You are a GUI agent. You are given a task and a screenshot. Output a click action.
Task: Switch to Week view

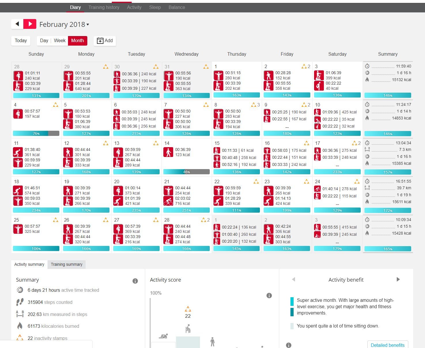click(60, 41)
